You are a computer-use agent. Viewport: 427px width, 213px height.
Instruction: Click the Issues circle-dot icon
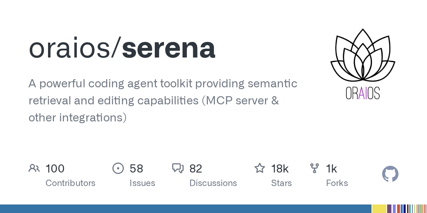click(x=118, y=168)
